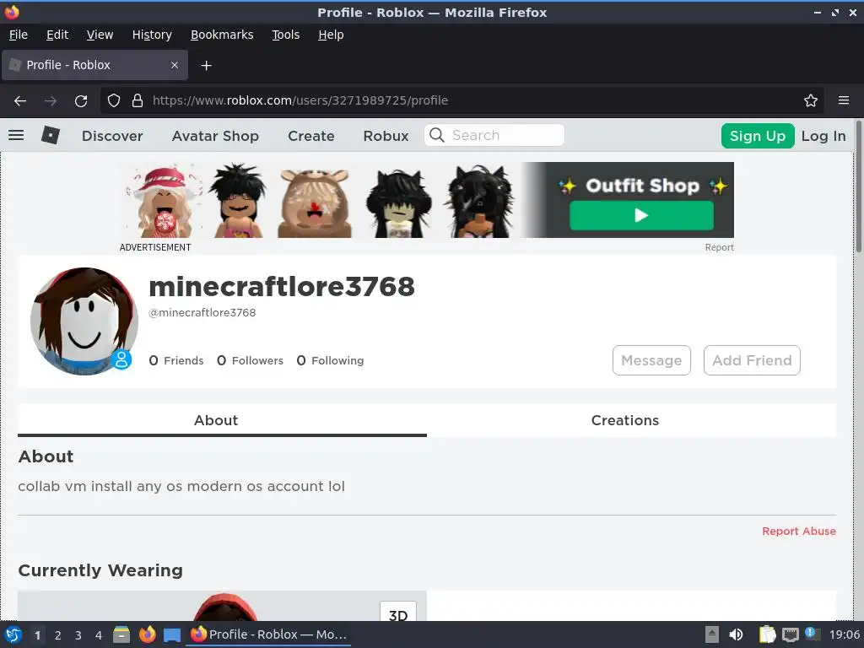Click the blue show-desktop taskbar icon
The image size is (864, 648).
(172, 635)
